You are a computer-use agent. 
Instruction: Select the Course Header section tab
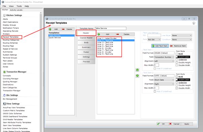[86, 38]
